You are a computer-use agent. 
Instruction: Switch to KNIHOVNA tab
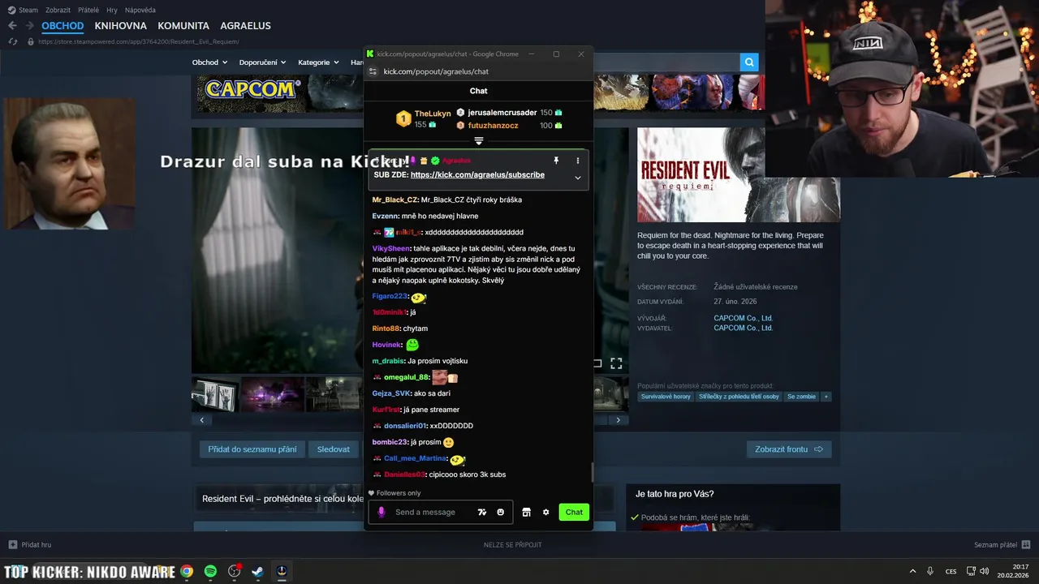pyautogui.click(x=120, y=26)
